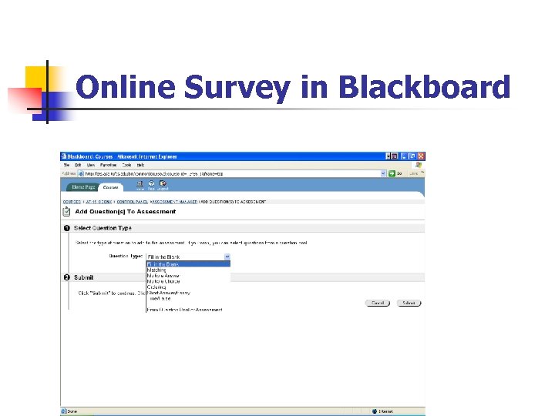This screenshot has width=555, height=416.
Task: Toggle the Question Type dropdown arrow
Action: tap(227, 257)
